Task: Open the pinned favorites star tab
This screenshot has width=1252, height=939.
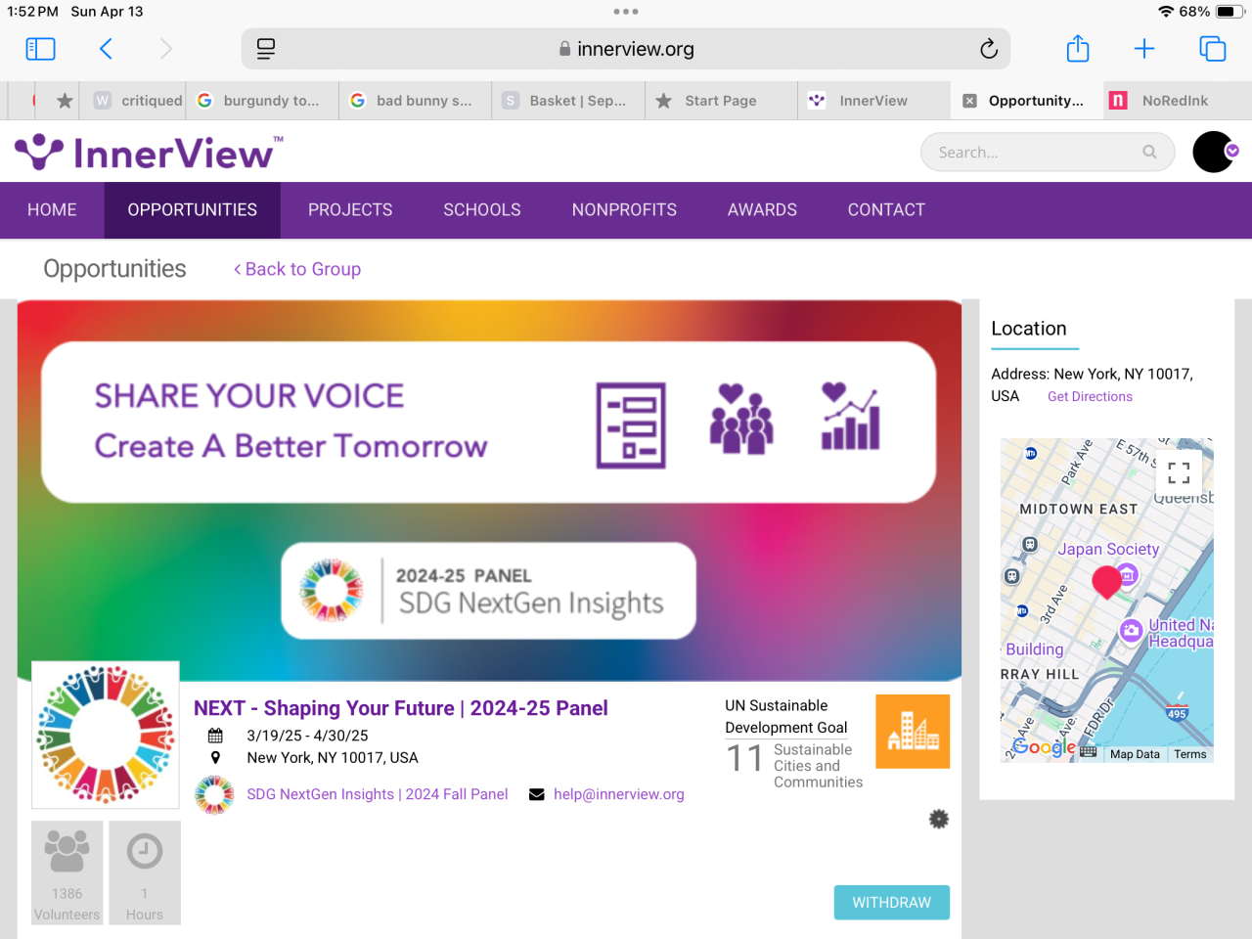Action: (65, 101)
